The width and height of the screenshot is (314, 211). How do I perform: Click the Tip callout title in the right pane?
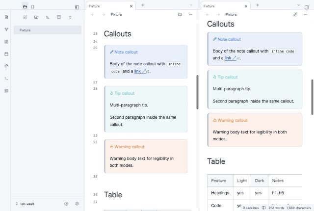pos(228,77)
